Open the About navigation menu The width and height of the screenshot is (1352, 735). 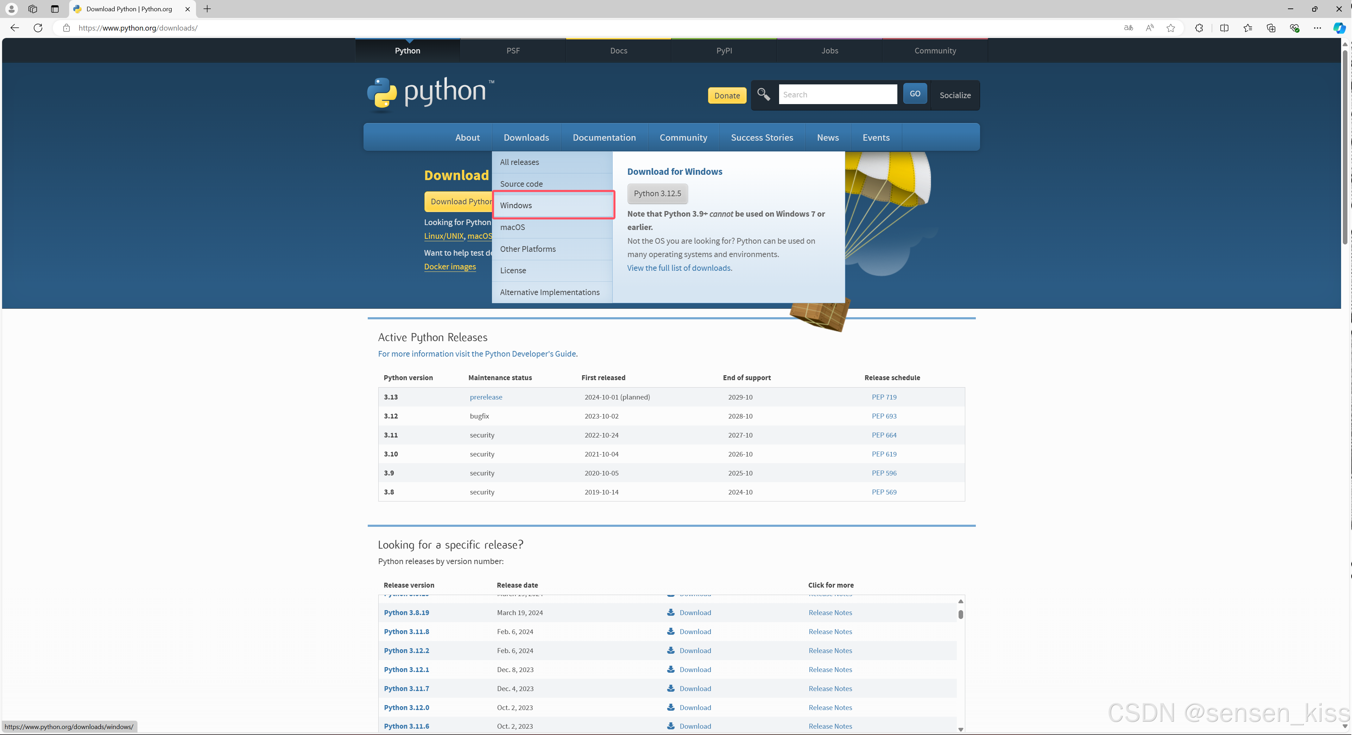[x=467, y=138]
